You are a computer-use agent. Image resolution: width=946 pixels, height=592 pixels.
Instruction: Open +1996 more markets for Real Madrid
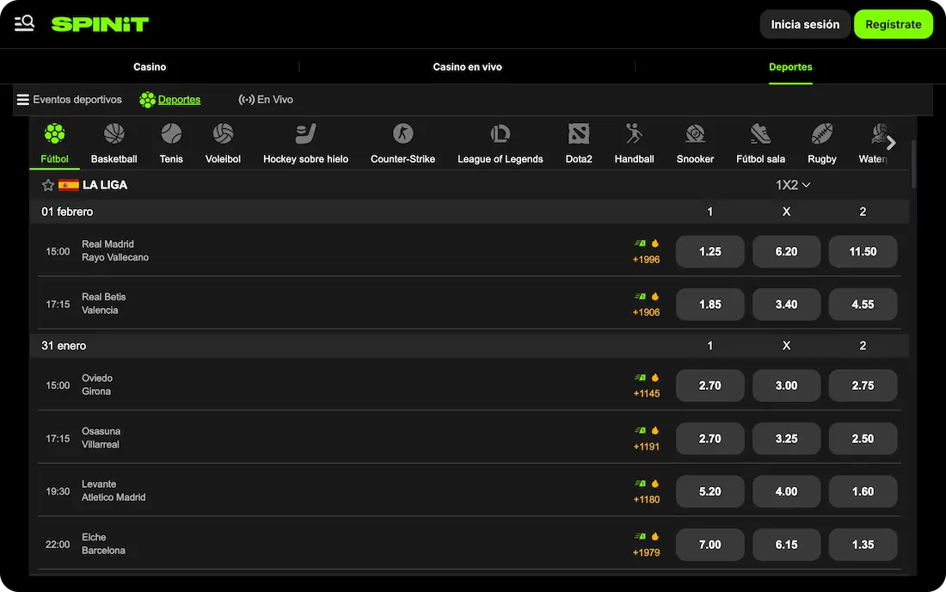coord(646,259)
